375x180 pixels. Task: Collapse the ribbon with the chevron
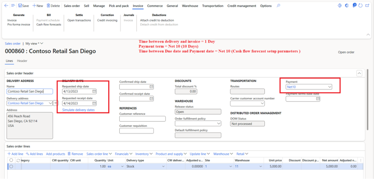pyautogui.click(x=368, y=34)
